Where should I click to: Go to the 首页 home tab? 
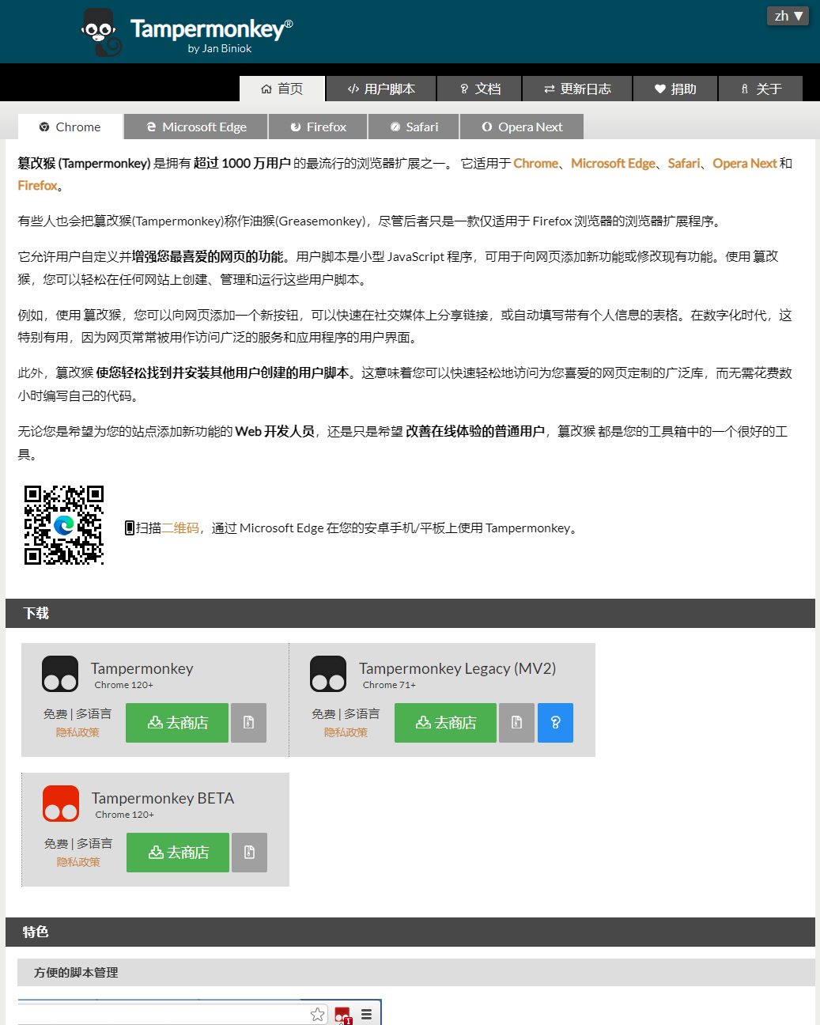pyautogui.click(x=282, y=89)
